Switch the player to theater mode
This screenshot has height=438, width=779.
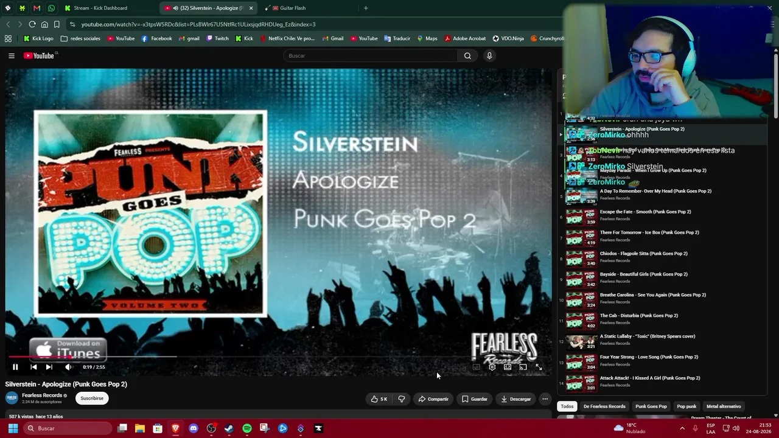[x=508, y=367]
